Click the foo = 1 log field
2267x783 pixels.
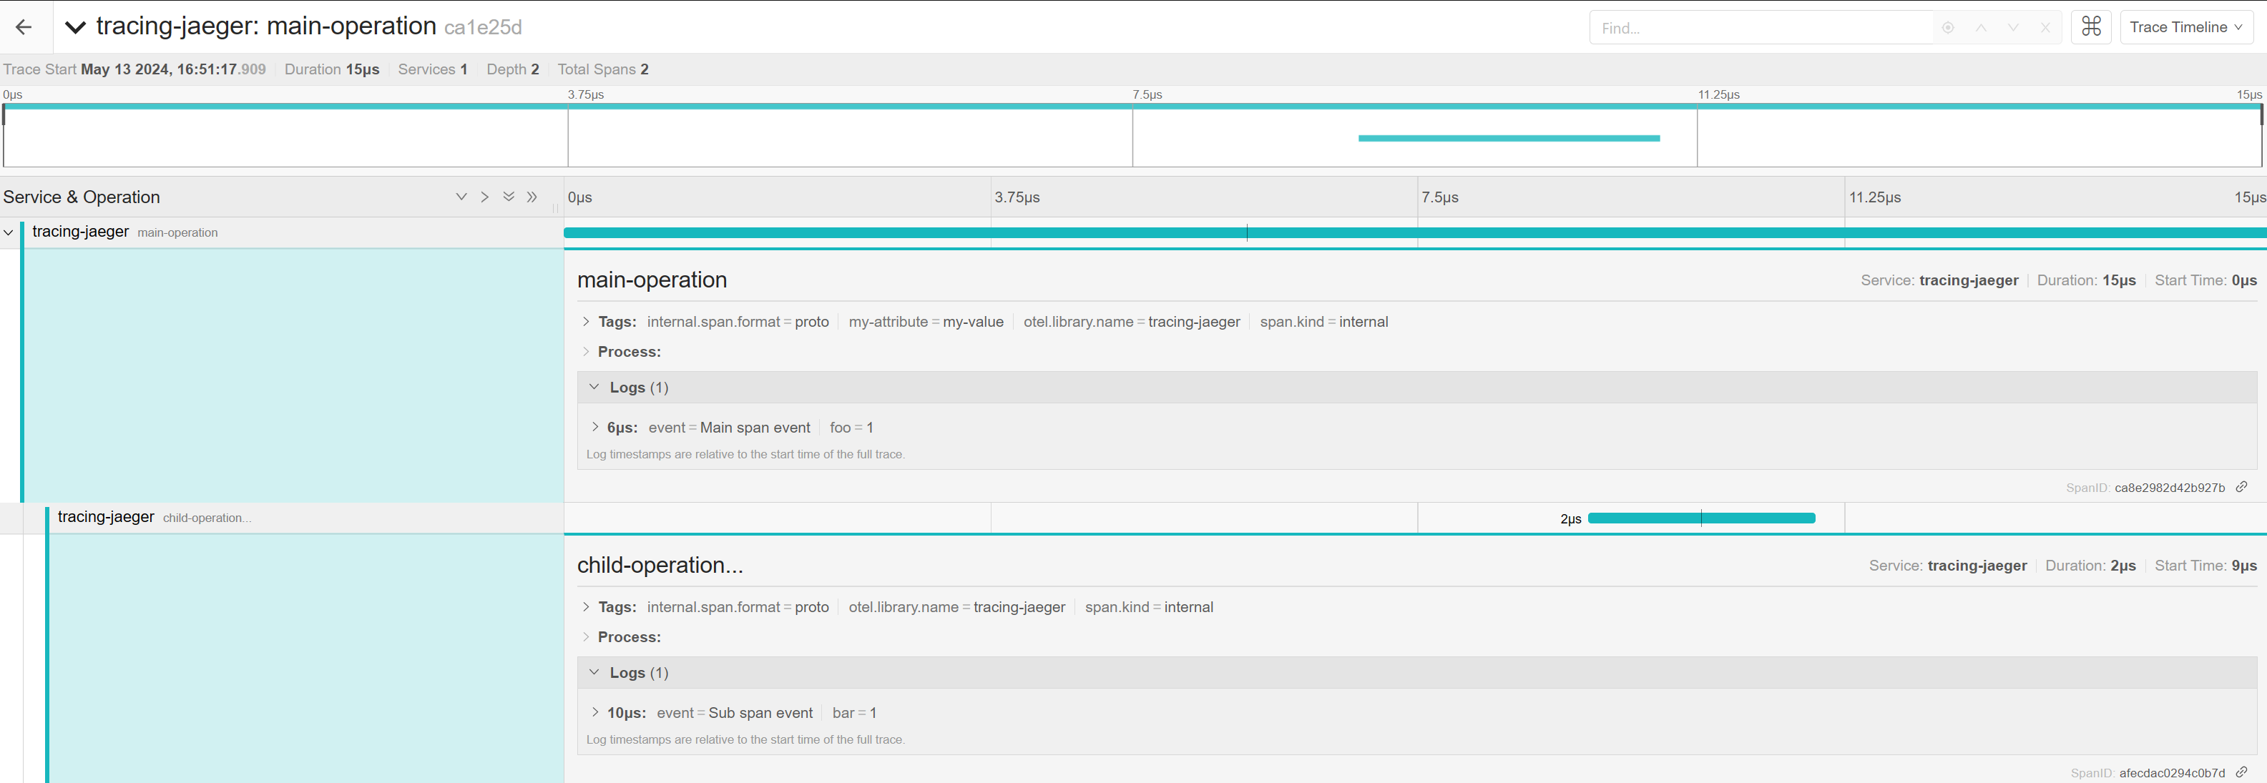851,428
